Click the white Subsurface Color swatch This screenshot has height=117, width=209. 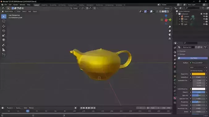click(198, 89)
